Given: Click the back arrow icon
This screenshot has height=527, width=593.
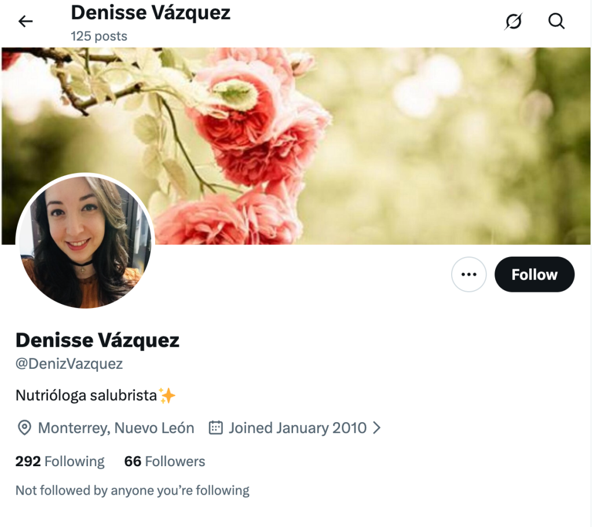Looking at the screenshot, I should pyautogui.click(x=25, y=22).
